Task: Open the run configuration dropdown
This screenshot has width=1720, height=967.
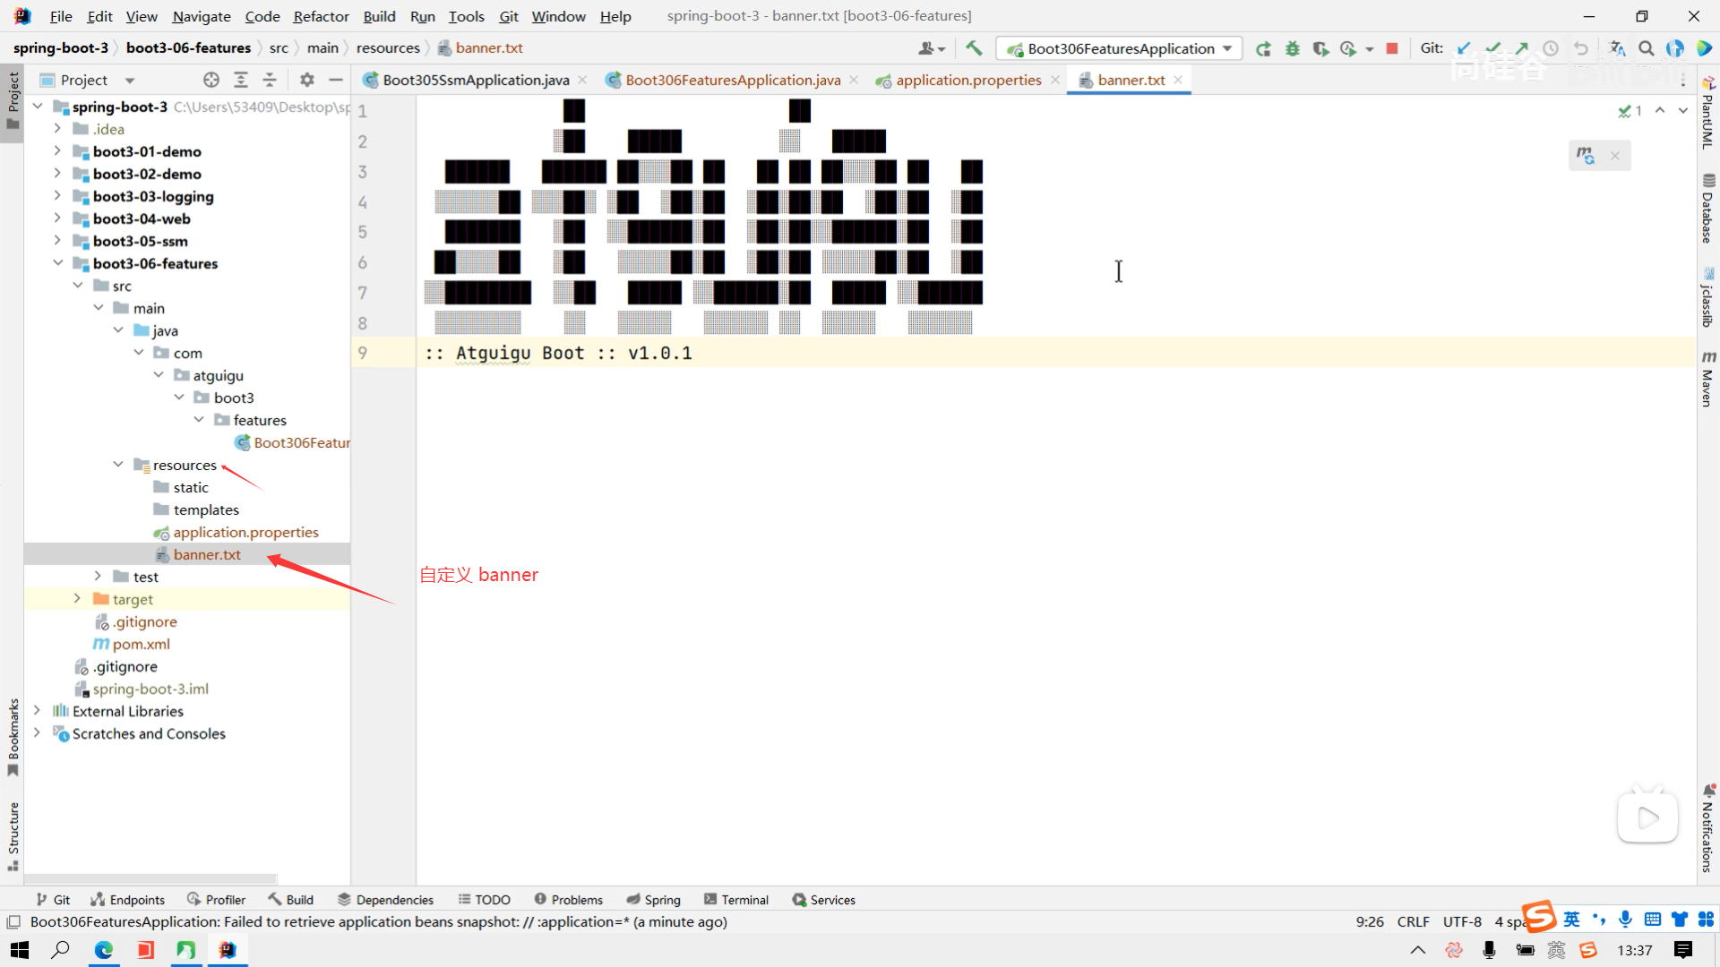Action: [x=1227, y=48]
